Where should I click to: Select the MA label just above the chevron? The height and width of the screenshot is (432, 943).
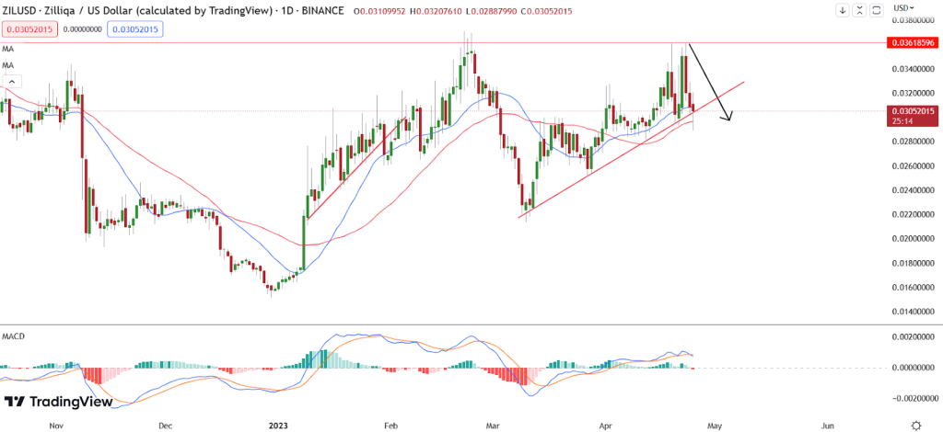coord(7,64)
